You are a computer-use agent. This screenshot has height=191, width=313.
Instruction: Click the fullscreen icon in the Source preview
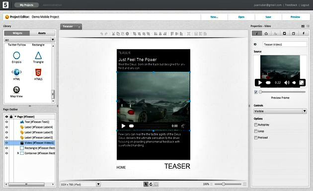tap(302, 82)
